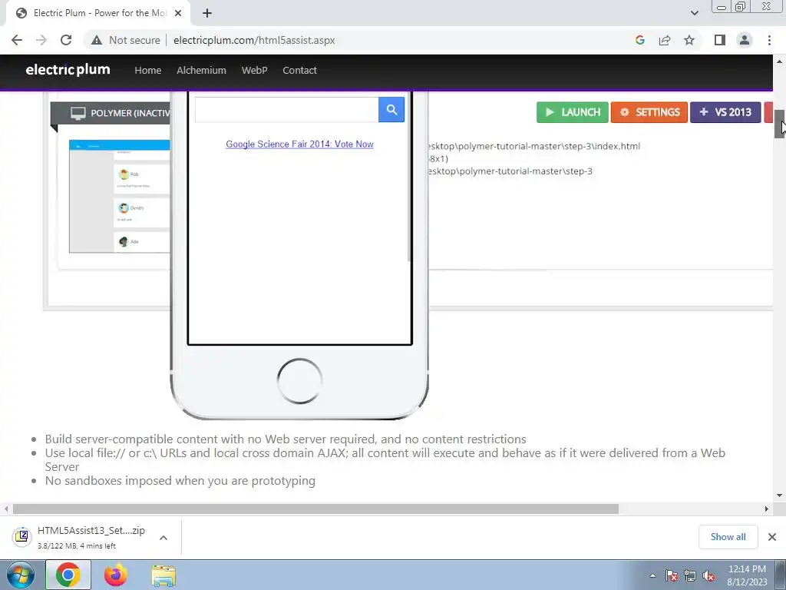Click the browser forward arrow
The width and height of the screenshot is (786, 590).
click(x=41, y=40)
